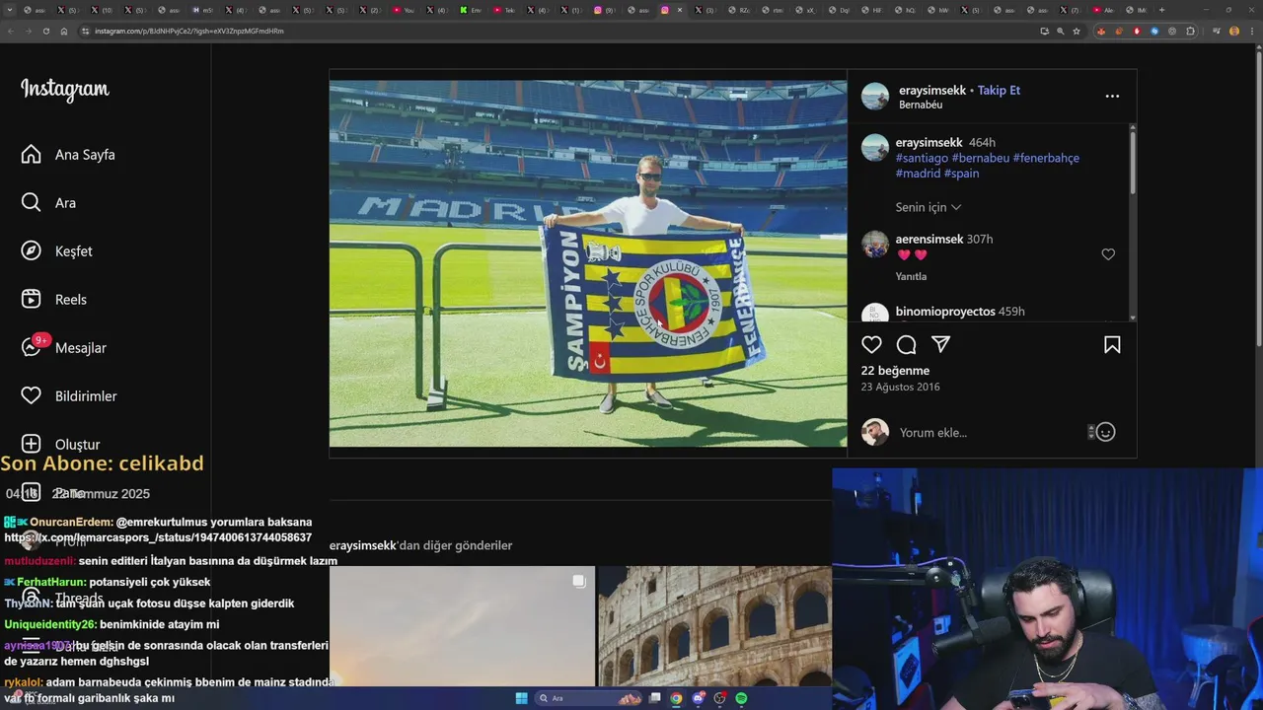Open the #fenerbahçe hashtag
This screenshot has height=710, width=1263.
point(1046,158)
